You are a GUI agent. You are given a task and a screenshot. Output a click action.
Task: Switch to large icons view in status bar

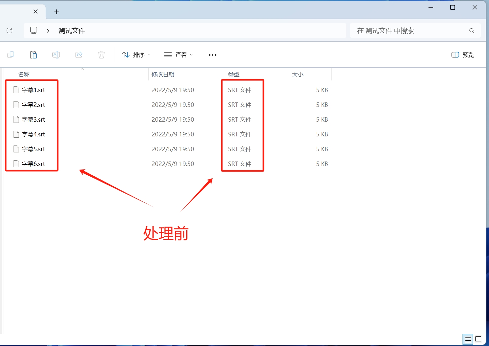478,339
